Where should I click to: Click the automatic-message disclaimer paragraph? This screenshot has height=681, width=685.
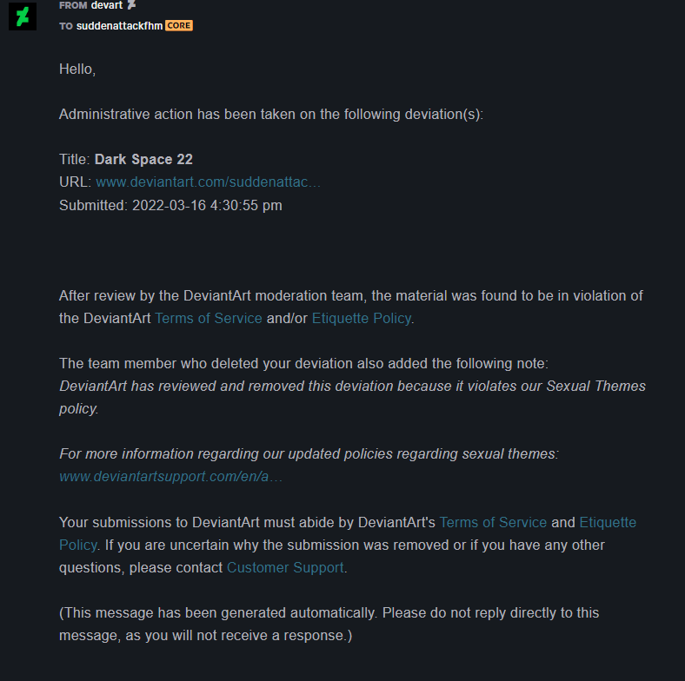click(x=329, y=624)
